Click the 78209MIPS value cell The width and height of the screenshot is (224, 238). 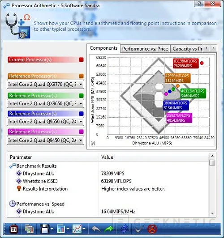click(113, 174)
